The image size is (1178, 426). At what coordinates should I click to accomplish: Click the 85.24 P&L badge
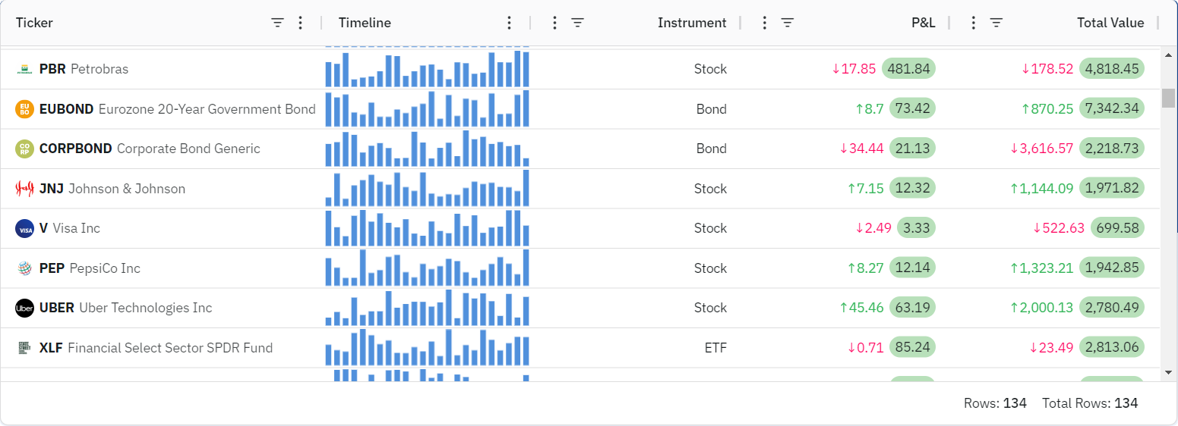[912, 348]
